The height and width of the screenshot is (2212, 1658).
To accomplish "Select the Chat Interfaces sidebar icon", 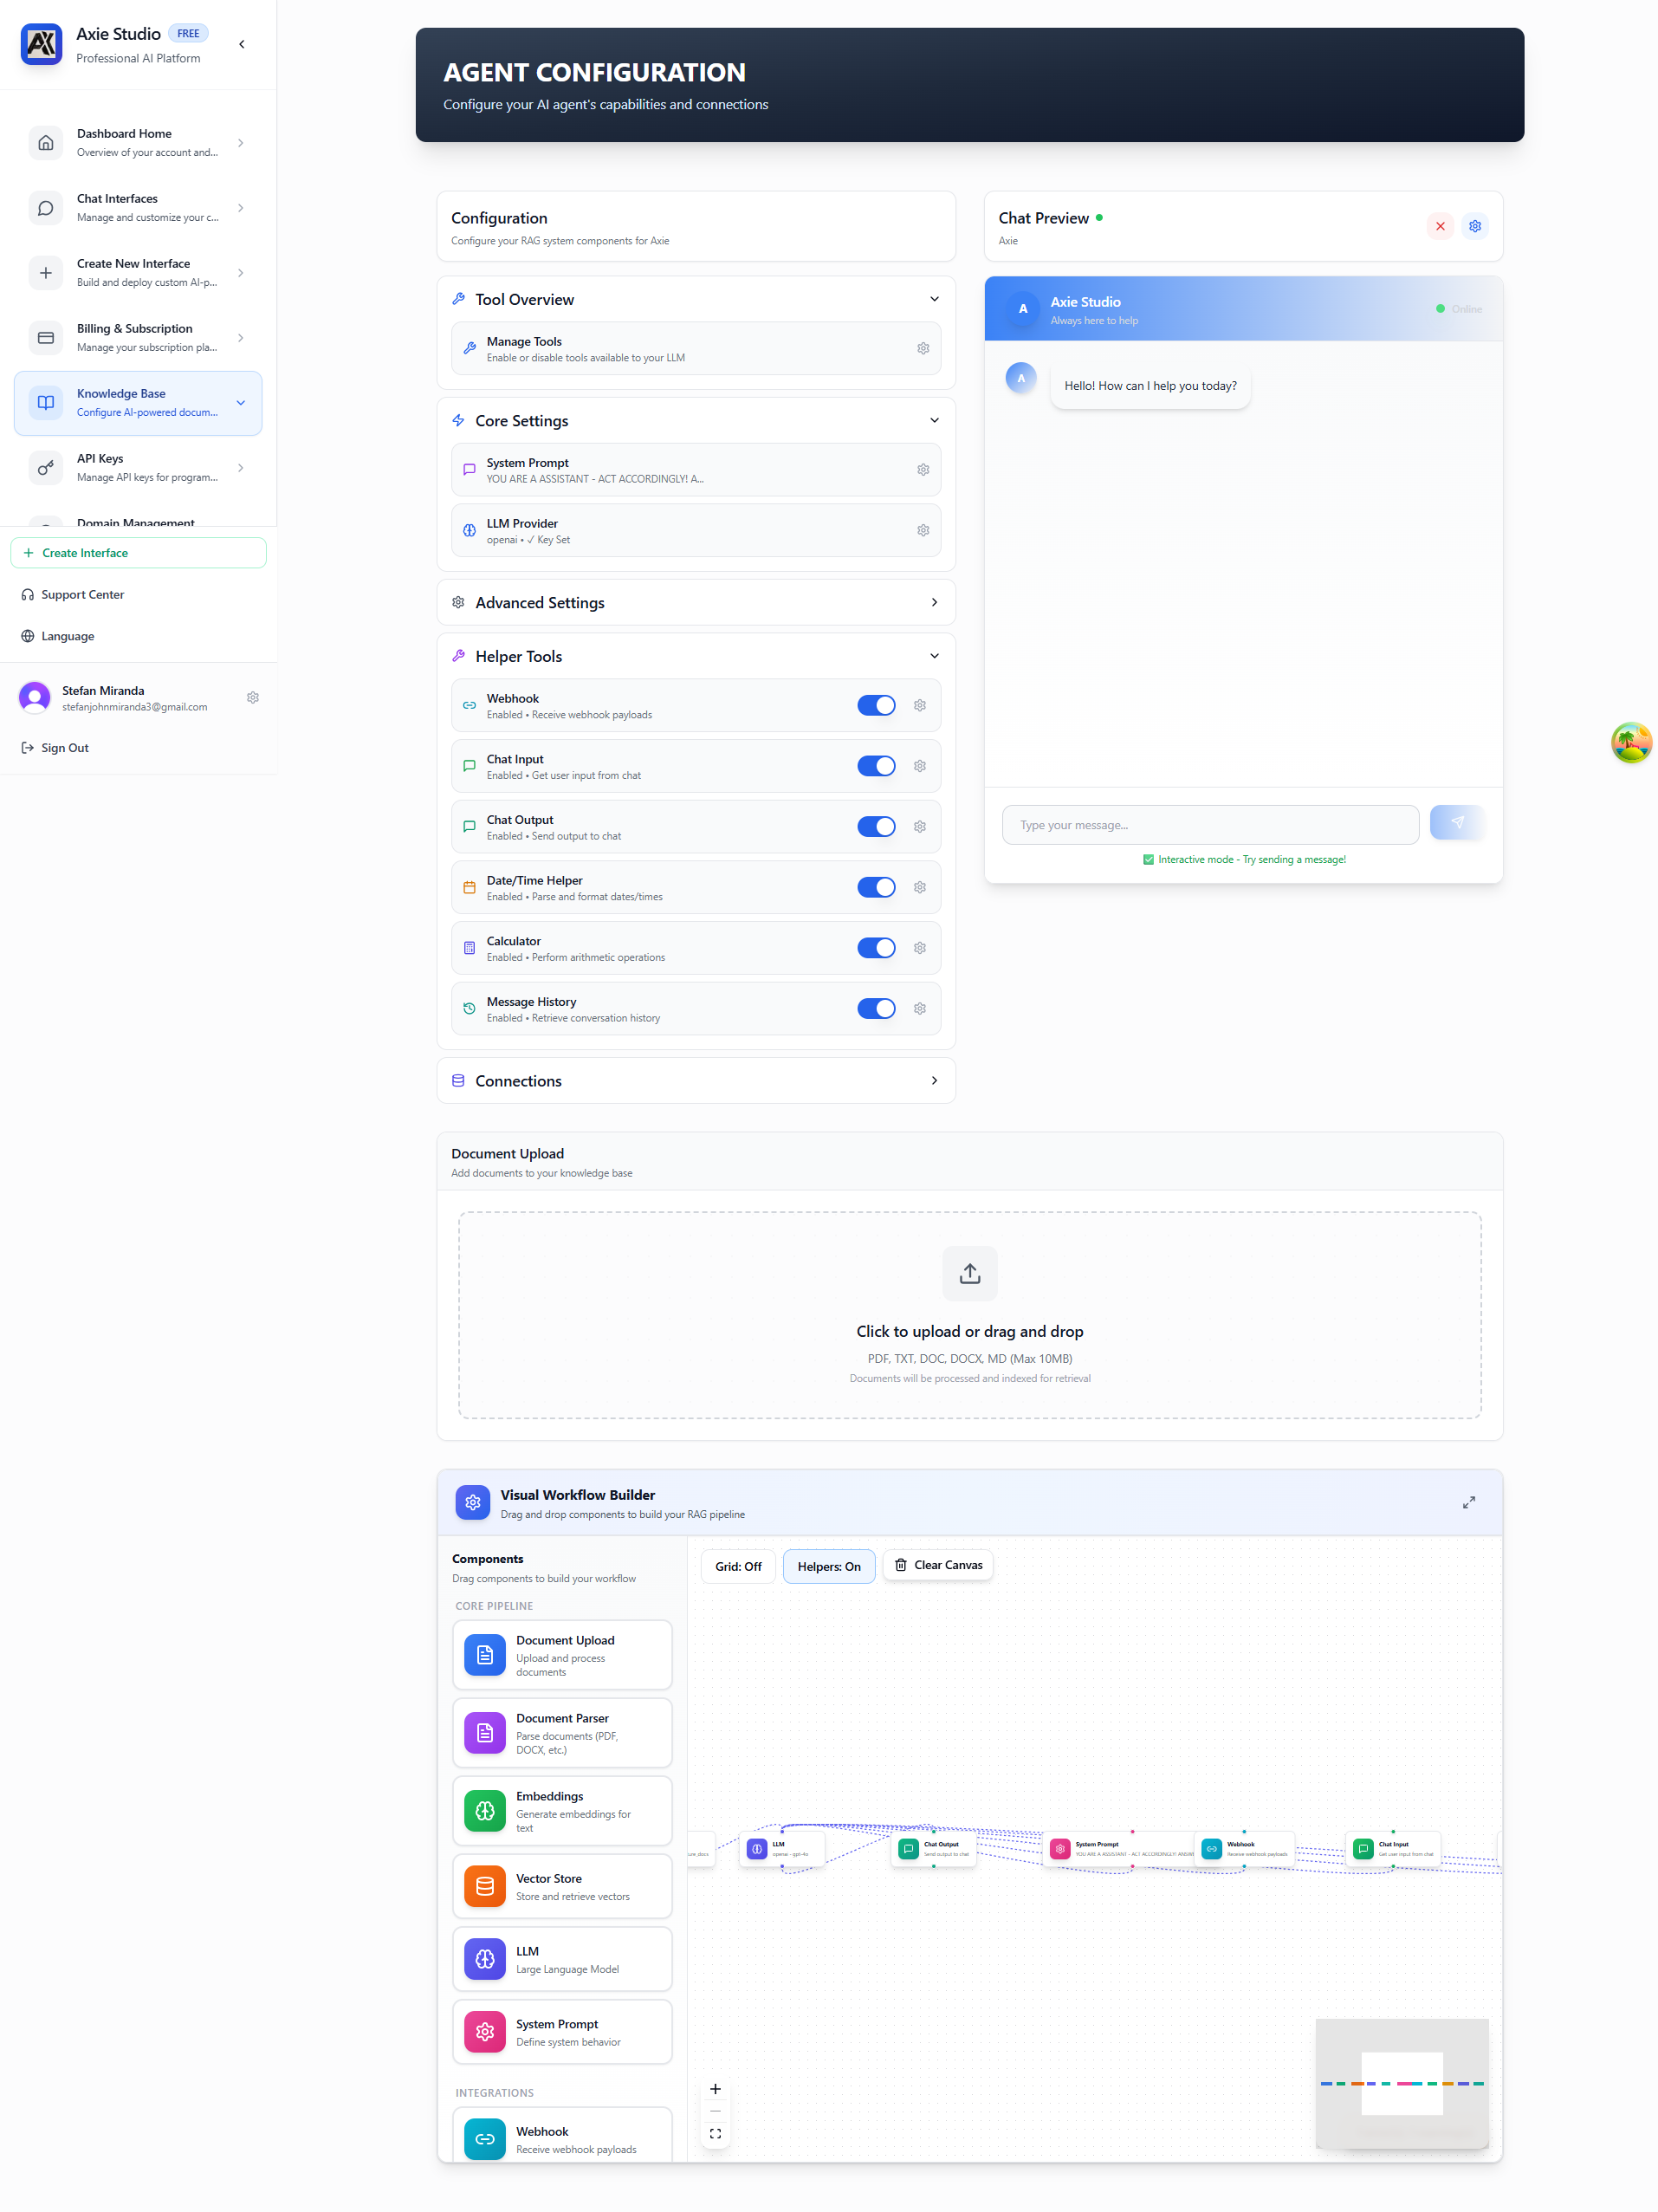I will (x=46, y=208).
